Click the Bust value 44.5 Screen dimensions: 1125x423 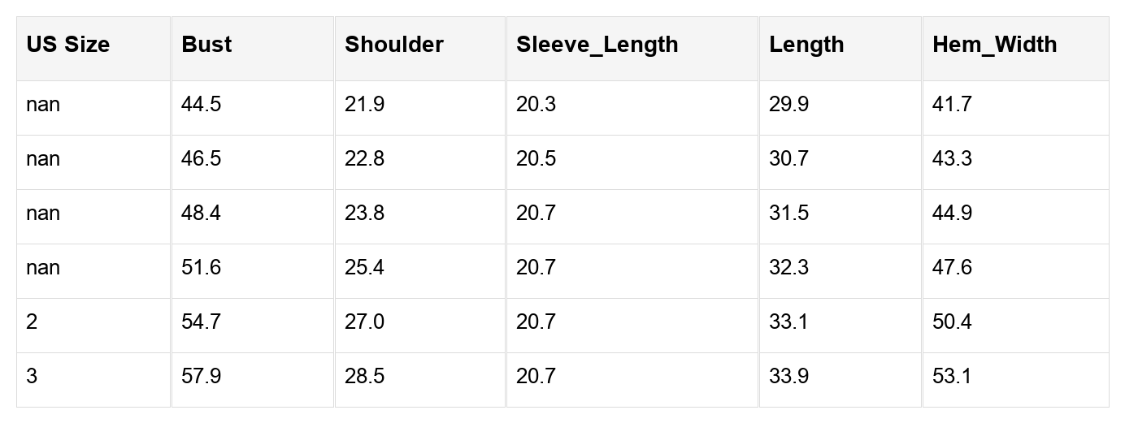point(201,105)
